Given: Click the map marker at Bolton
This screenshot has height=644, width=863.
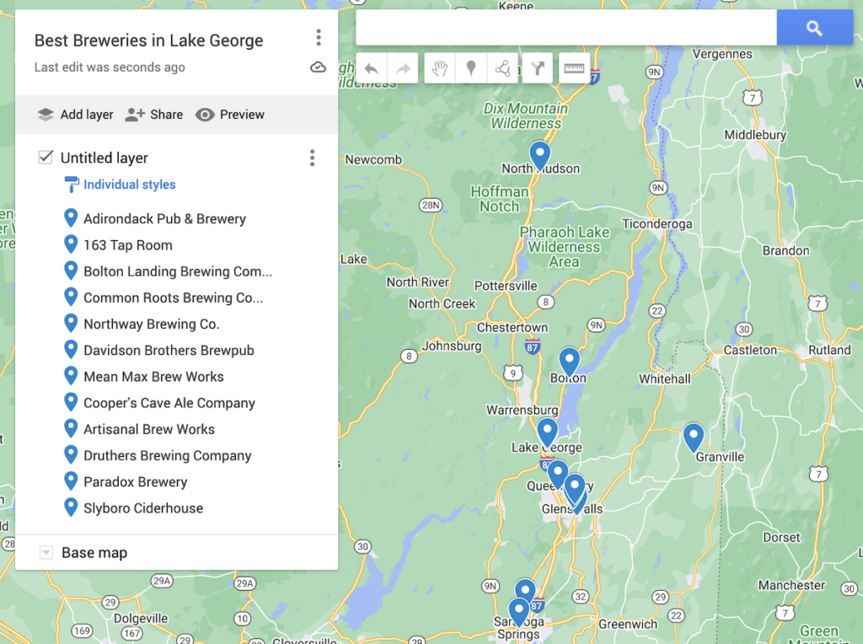Looking at the screenshot, I should pos(569,361).
